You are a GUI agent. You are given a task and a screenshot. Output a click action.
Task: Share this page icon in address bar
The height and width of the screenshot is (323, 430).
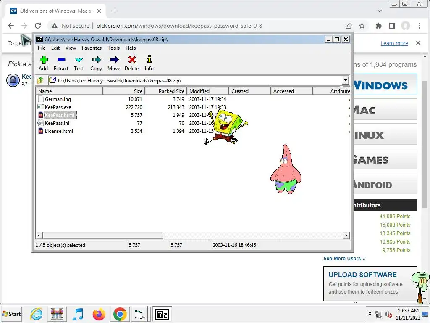pos(349,26)
